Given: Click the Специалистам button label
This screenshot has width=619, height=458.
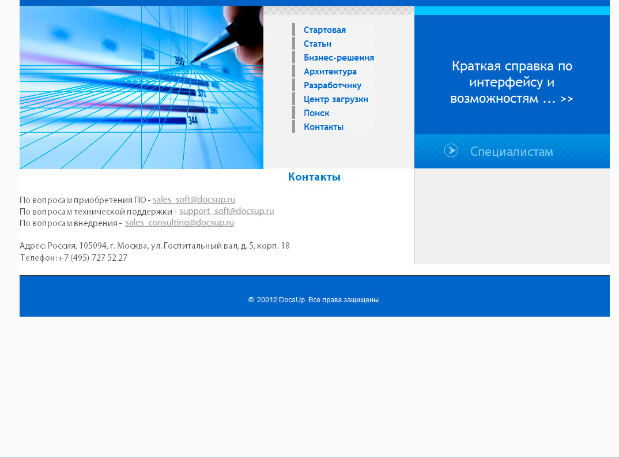Looking at the screenshot, I should [512, 151].
